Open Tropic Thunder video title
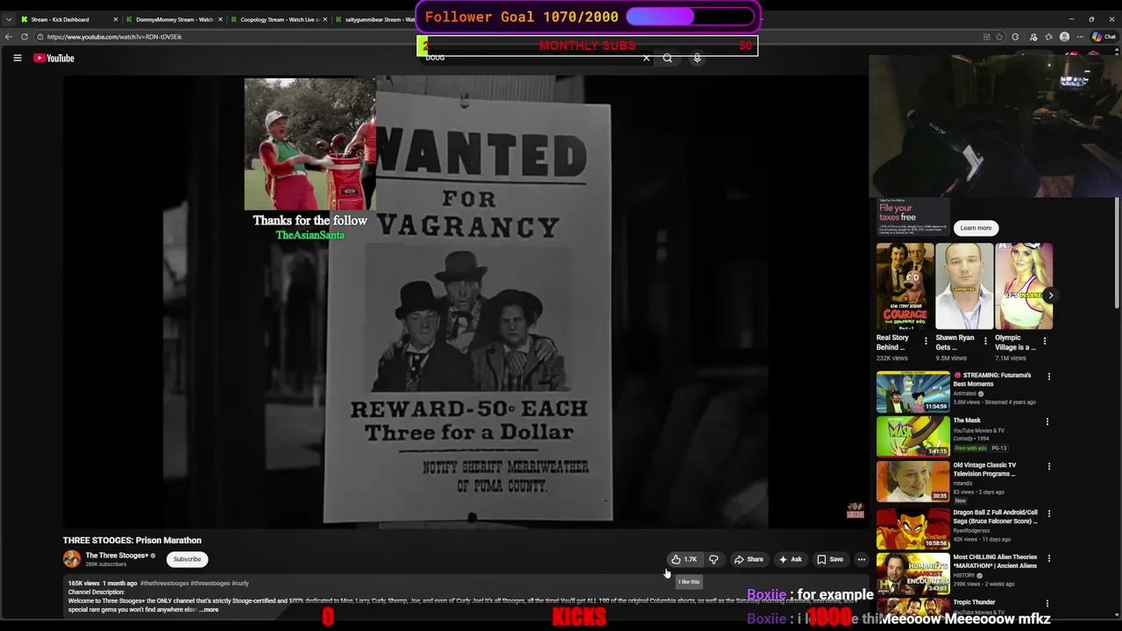This screenshot has height=631, width=1122. 974,602
